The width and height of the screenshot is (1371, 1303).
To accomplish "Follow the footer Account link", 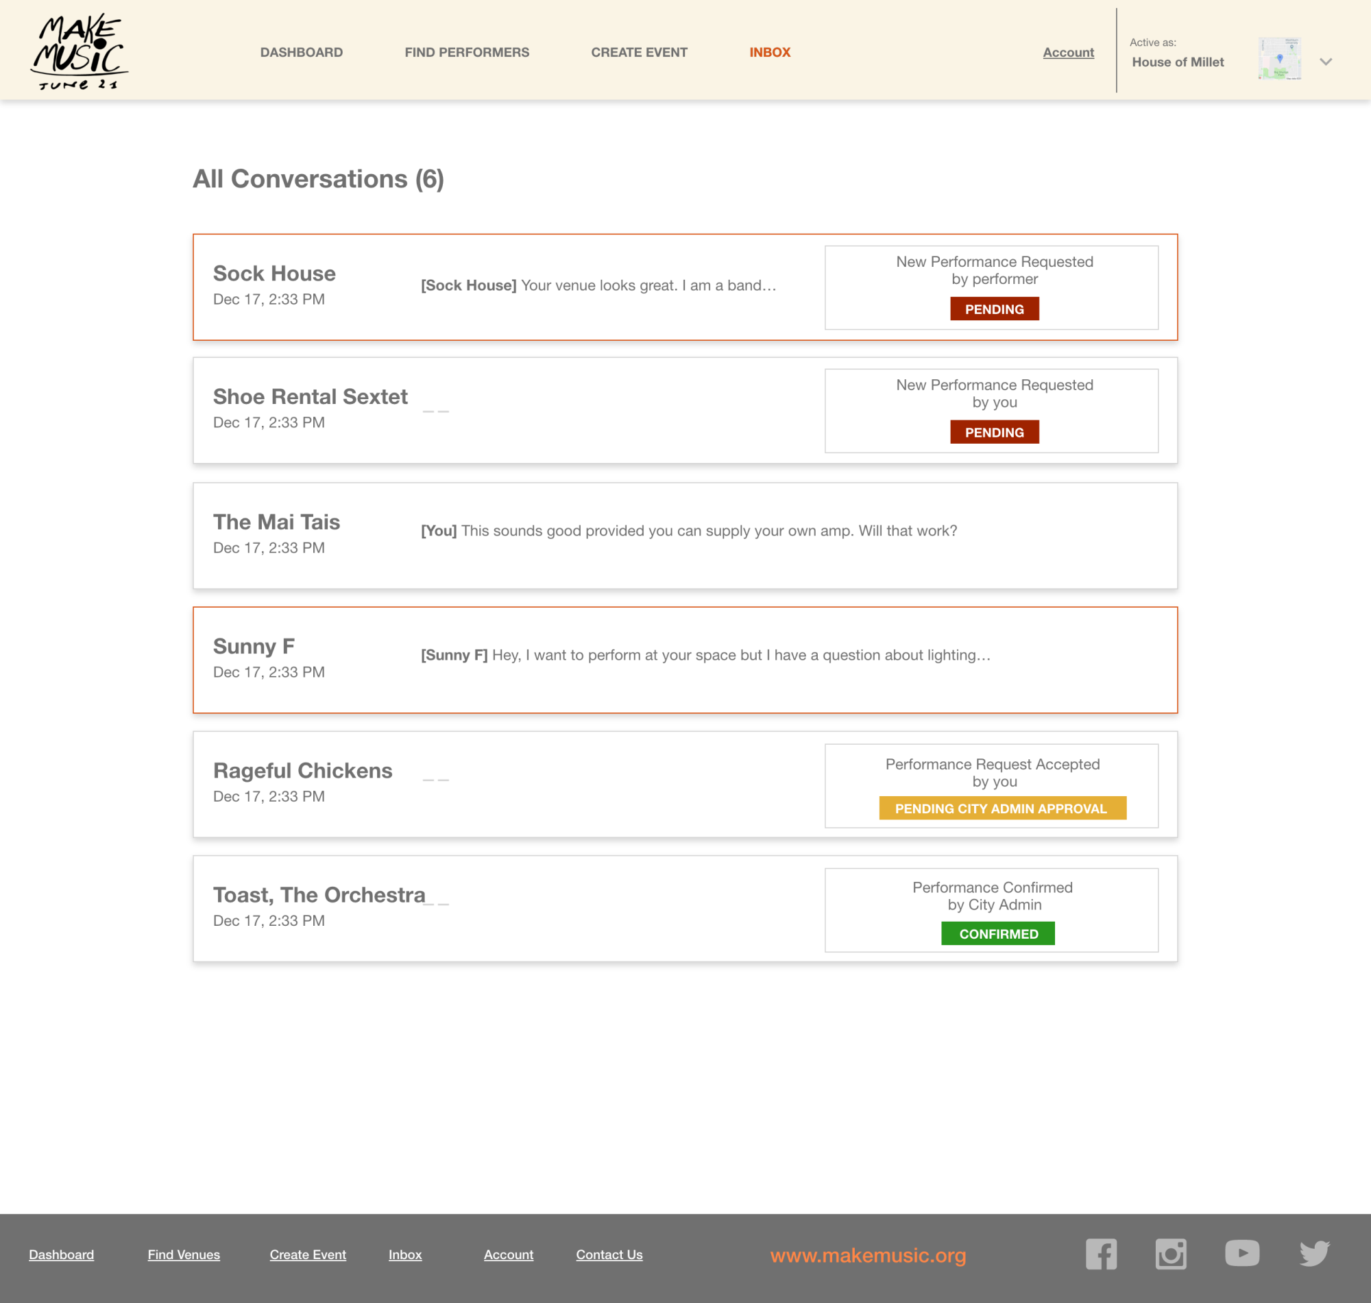I will pyautogui.click(x=508, y=1254).
